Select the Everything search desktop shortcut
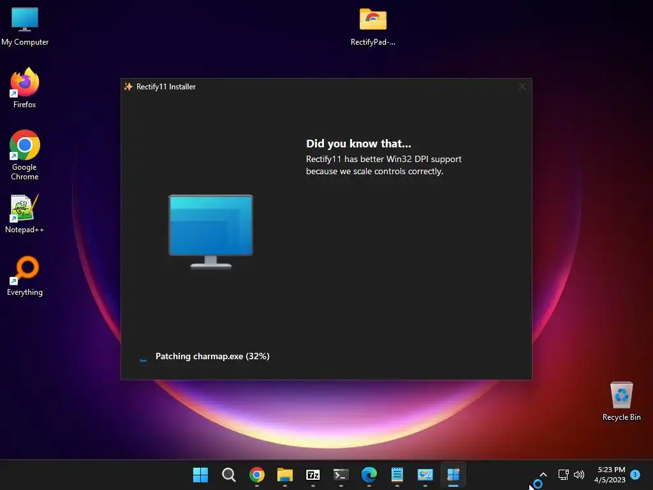 25,276
